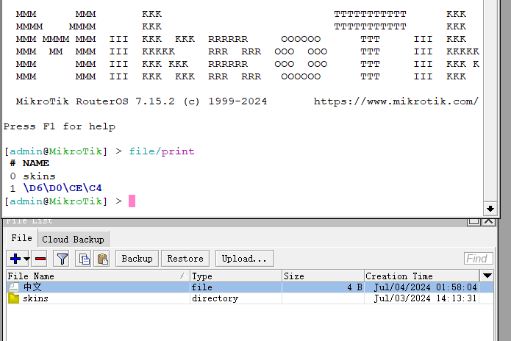This screenshot has height=341, width=511.
Task: Focus the Find search field
Action: click(479, 259)
